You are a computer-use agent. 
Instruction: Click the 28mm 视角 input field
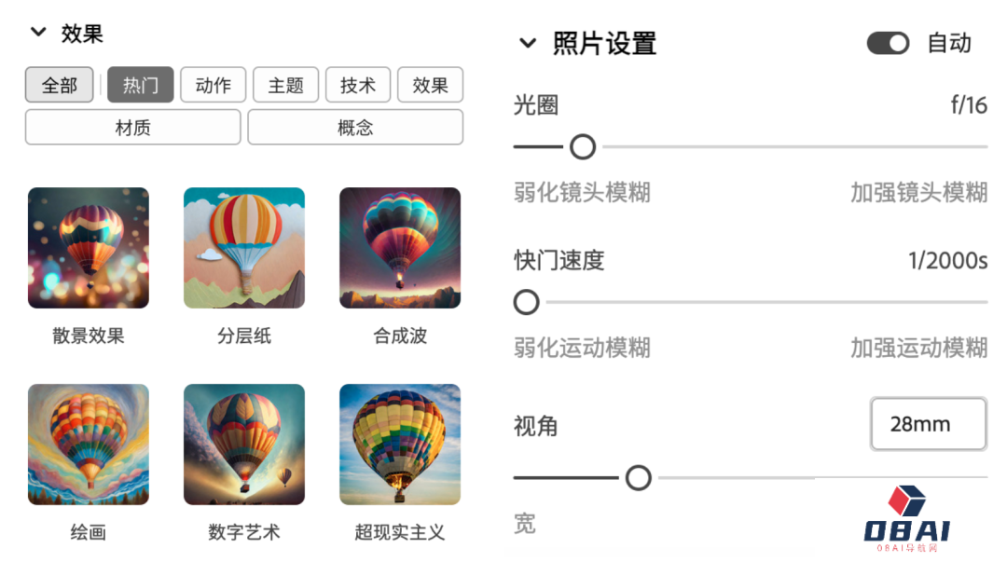tap(929, 424)
